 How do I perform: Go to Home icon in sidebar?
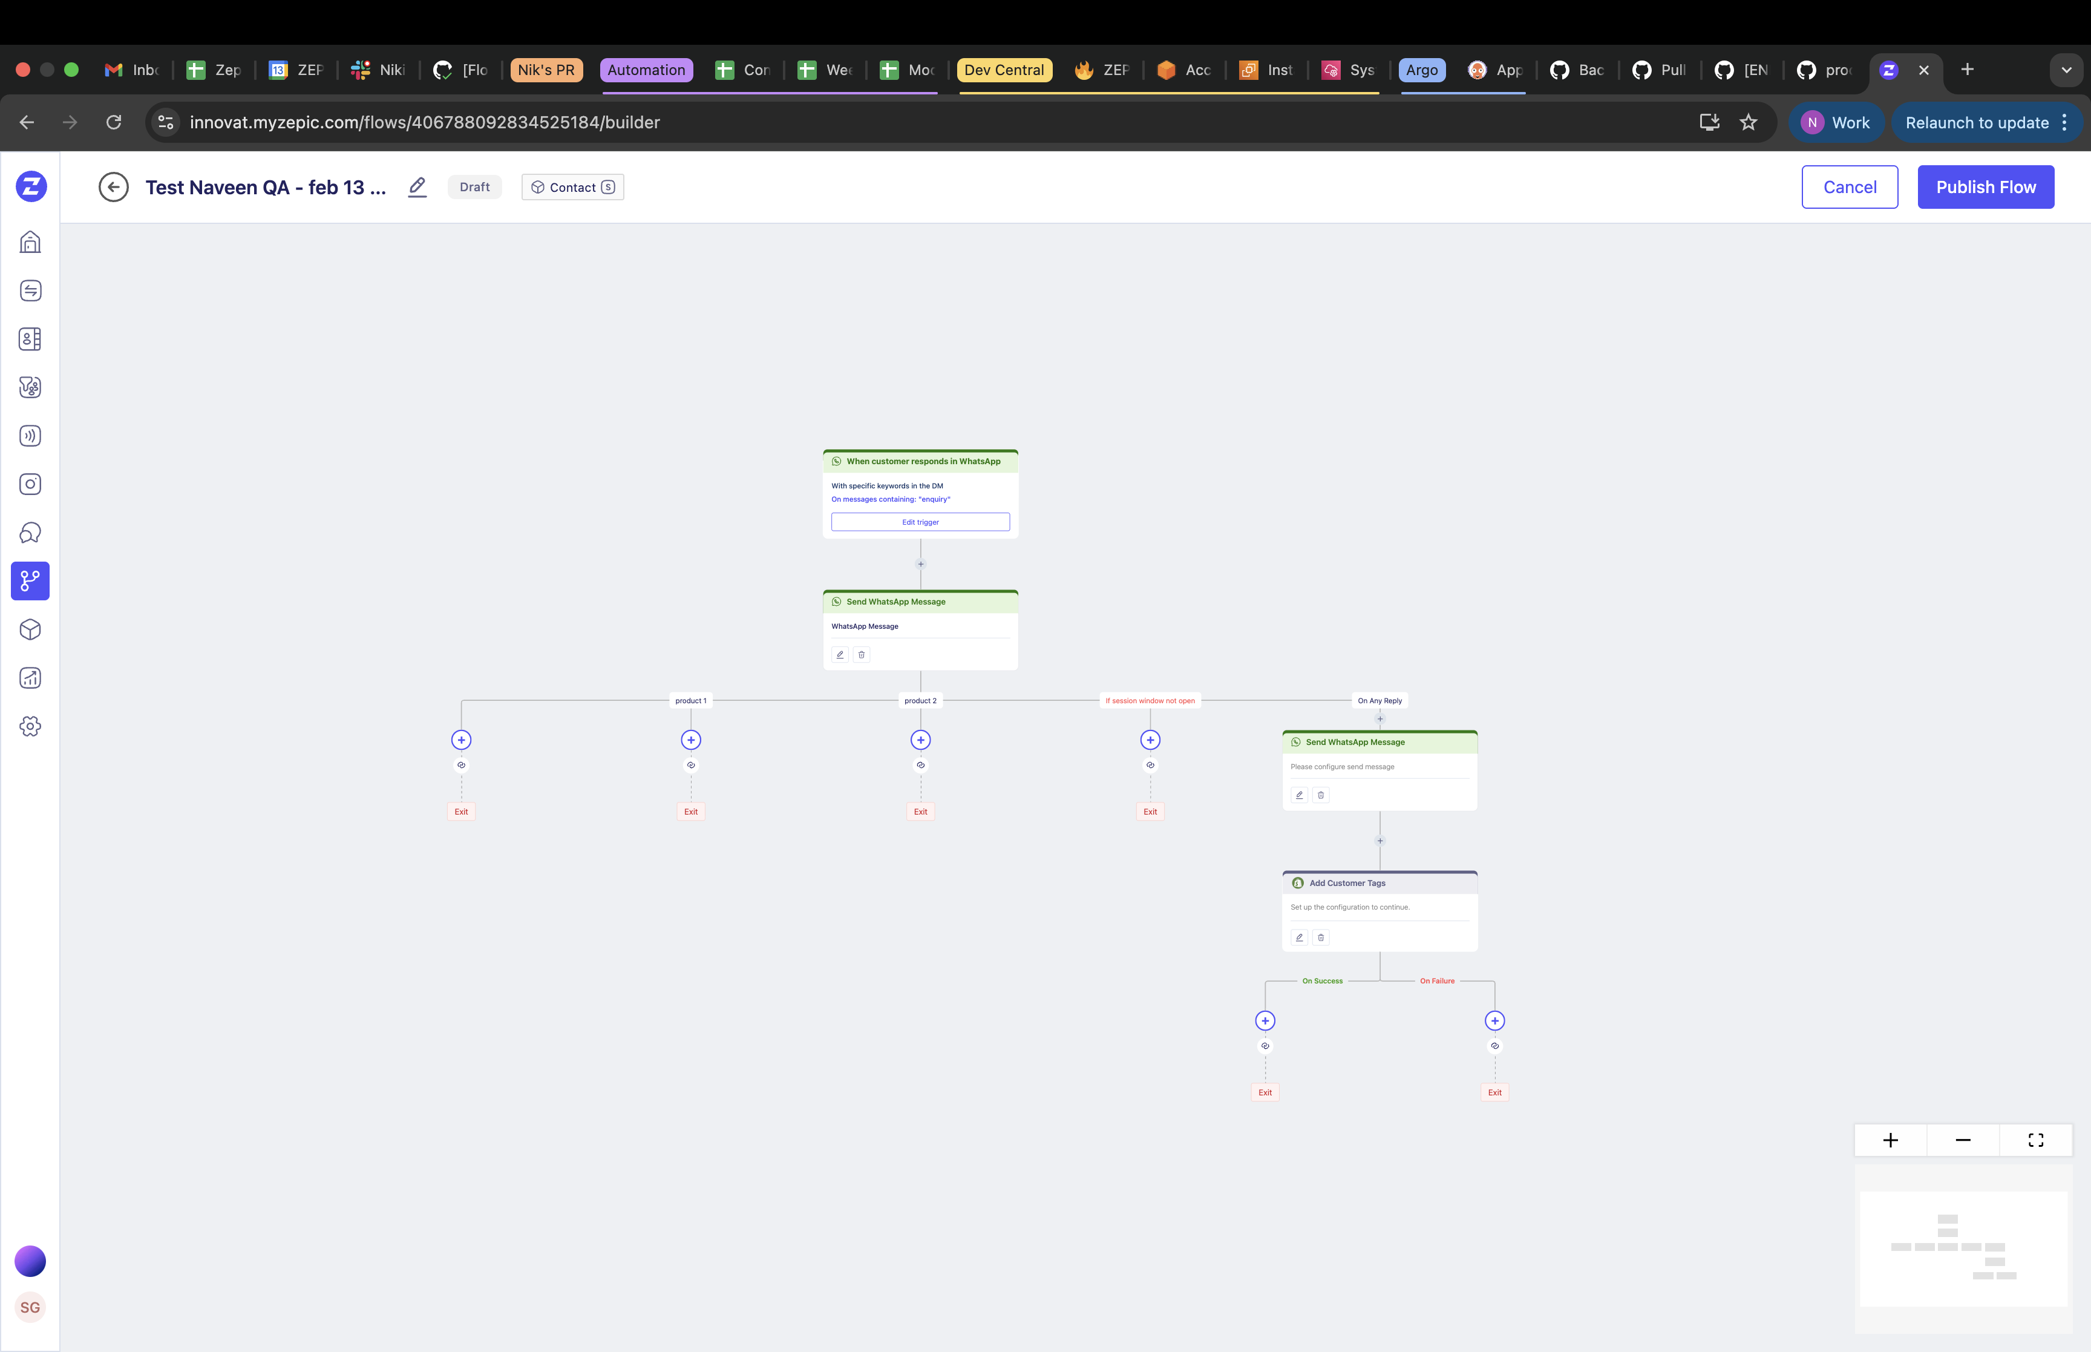(30, 242)
